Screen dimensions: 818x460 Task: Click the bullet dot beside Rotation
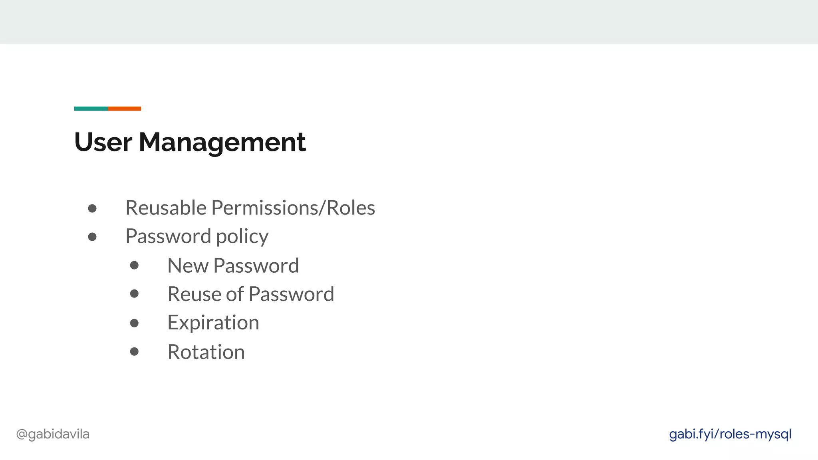coord(134,351)
